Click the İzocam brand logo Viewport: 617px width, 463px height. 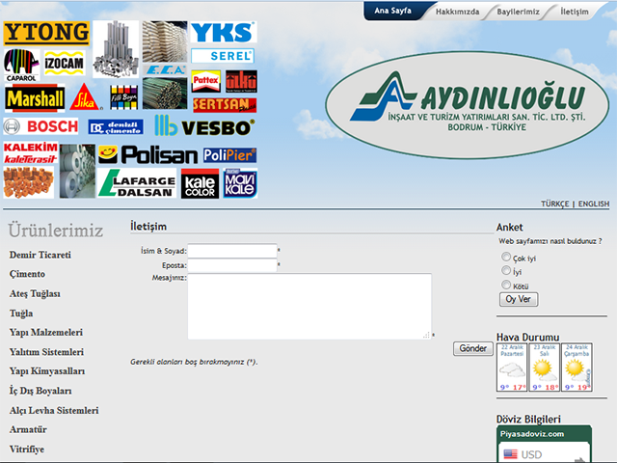coord(65,63)
